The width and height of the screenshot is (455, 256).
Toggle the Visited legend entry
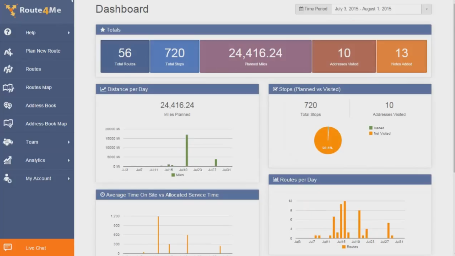[376, 128]
